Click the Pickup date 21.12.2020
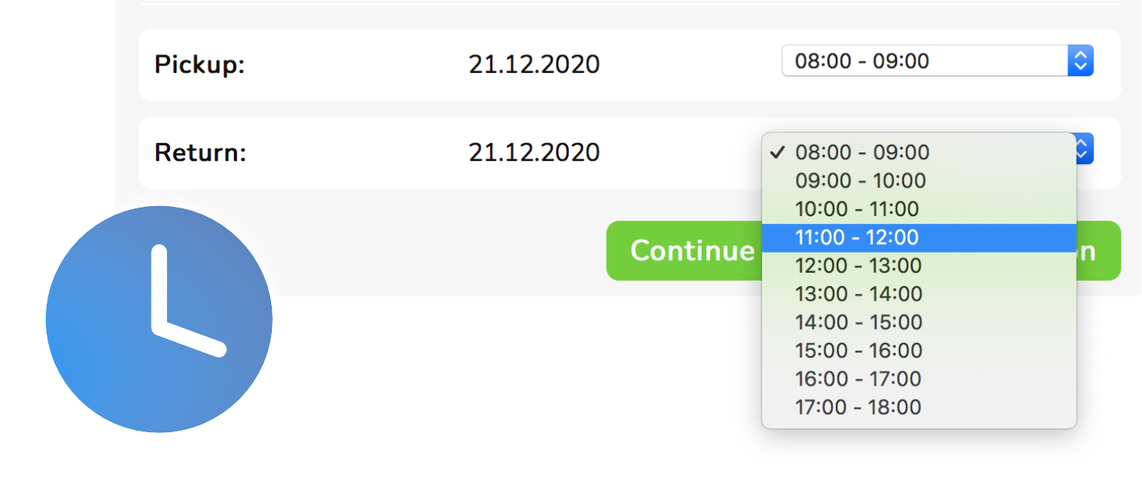The width and height of the screenshot is (1142, 482). pos(534,65)
